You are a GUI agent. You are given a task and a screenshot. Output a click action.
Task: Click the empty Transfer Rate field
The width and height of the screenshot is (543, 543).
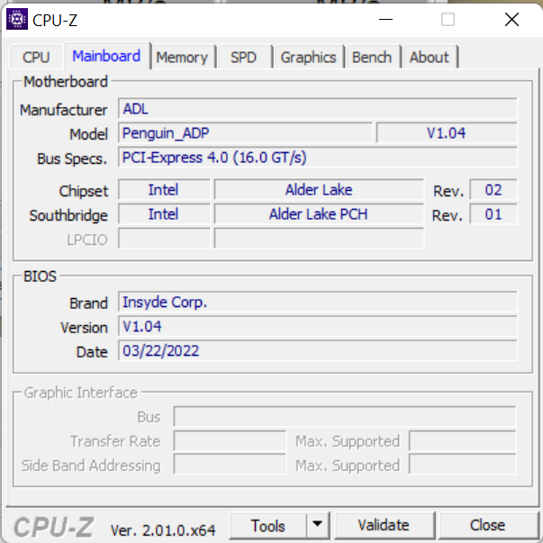(x=230, y=441)
